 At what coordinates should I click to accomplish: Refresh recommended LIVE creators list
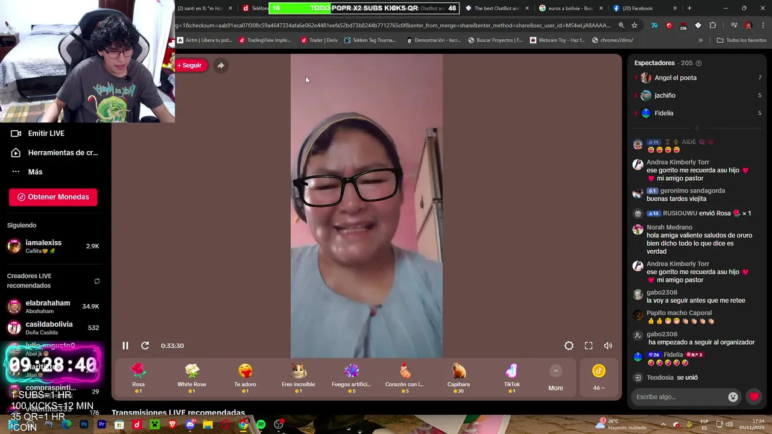(97, 281)
